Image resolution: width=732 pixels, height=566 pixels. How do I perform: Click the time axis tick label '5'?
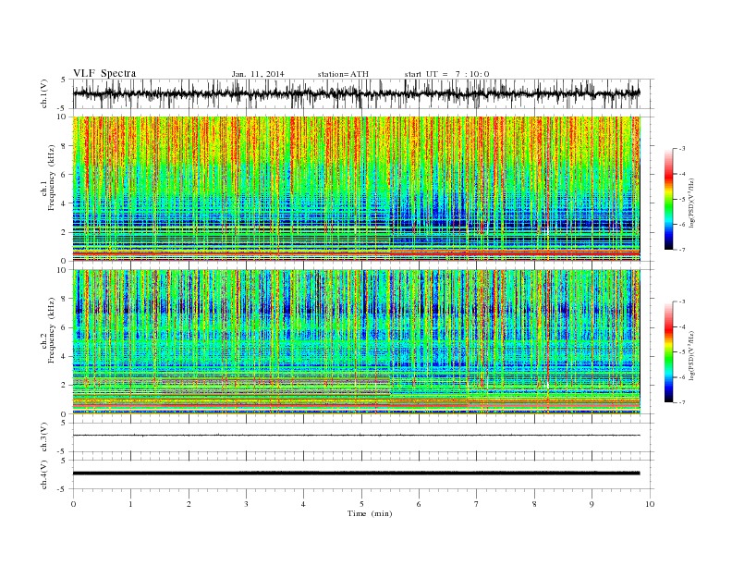coord(361,504)
